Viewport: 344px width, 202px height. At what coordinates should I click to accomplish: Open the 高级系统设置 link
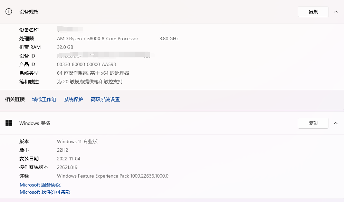(x=105, y=100)
